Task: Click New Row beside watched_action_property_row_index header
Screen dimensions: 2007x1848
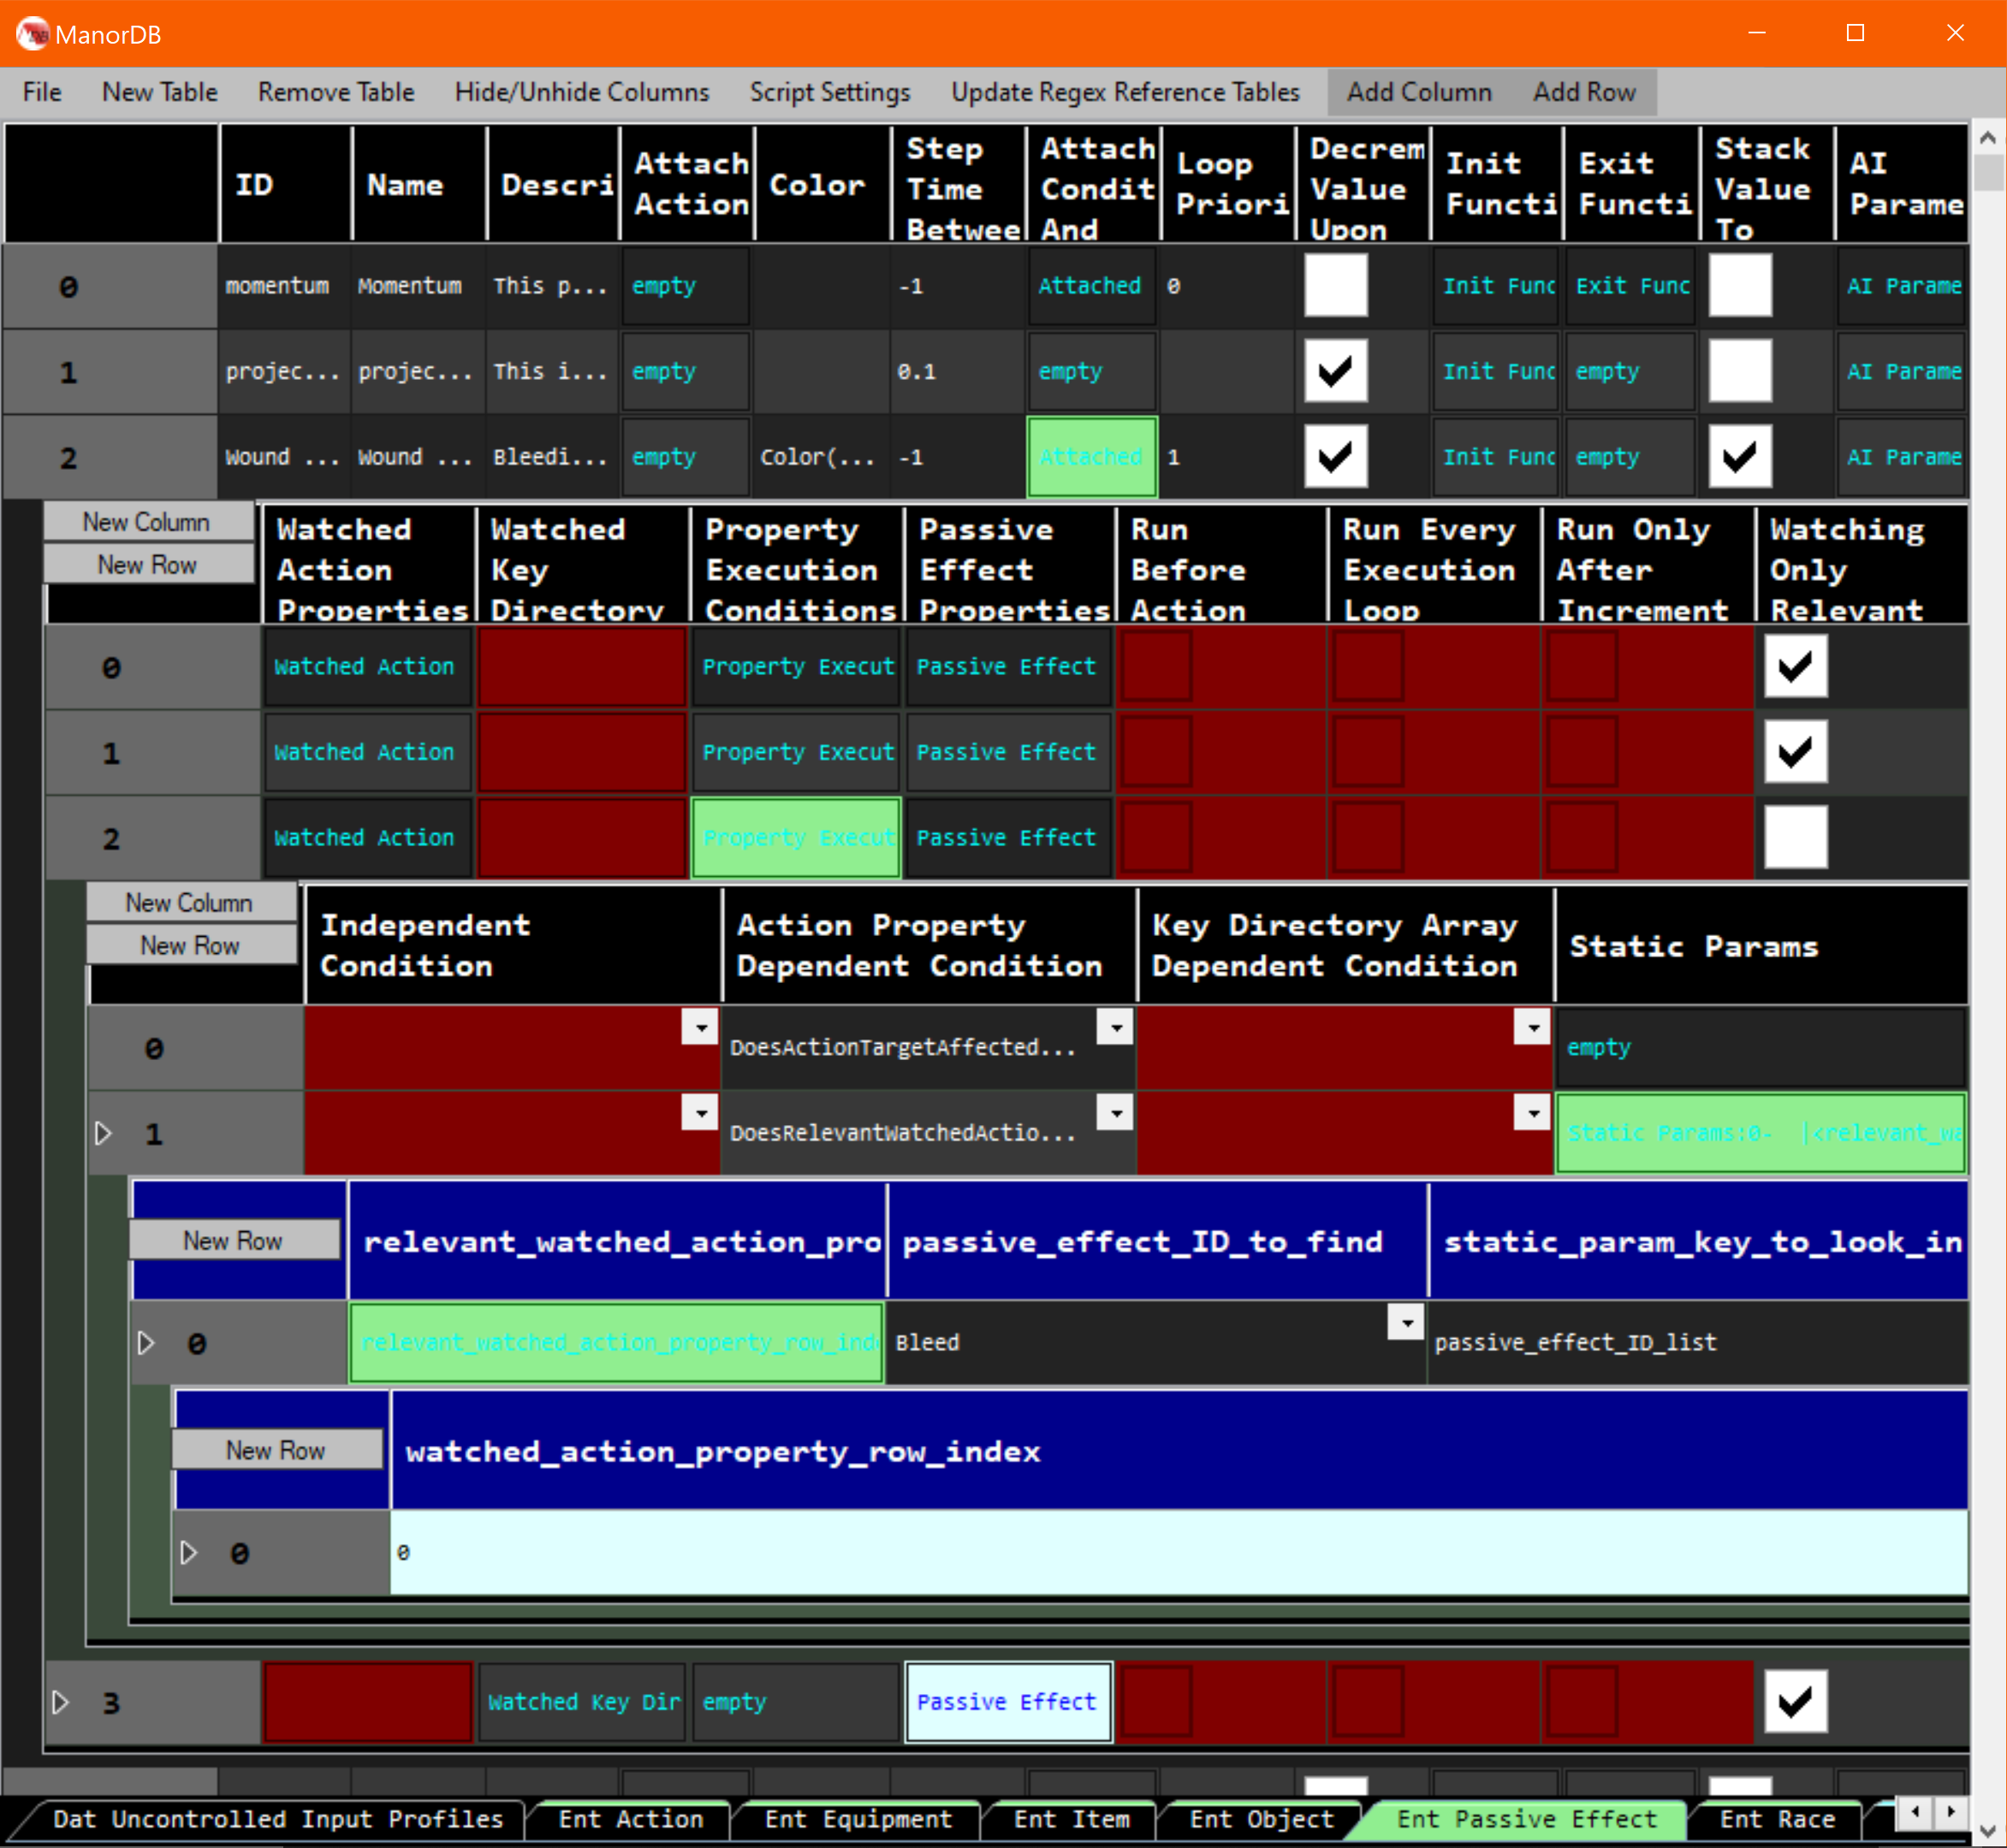Action: coord(276,1450)
